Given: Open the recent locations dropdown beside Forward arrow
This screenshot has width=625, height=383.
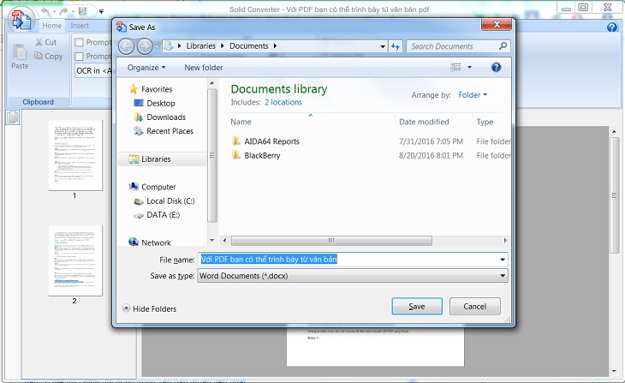Looking at the screenshot, I should (157, 46).
